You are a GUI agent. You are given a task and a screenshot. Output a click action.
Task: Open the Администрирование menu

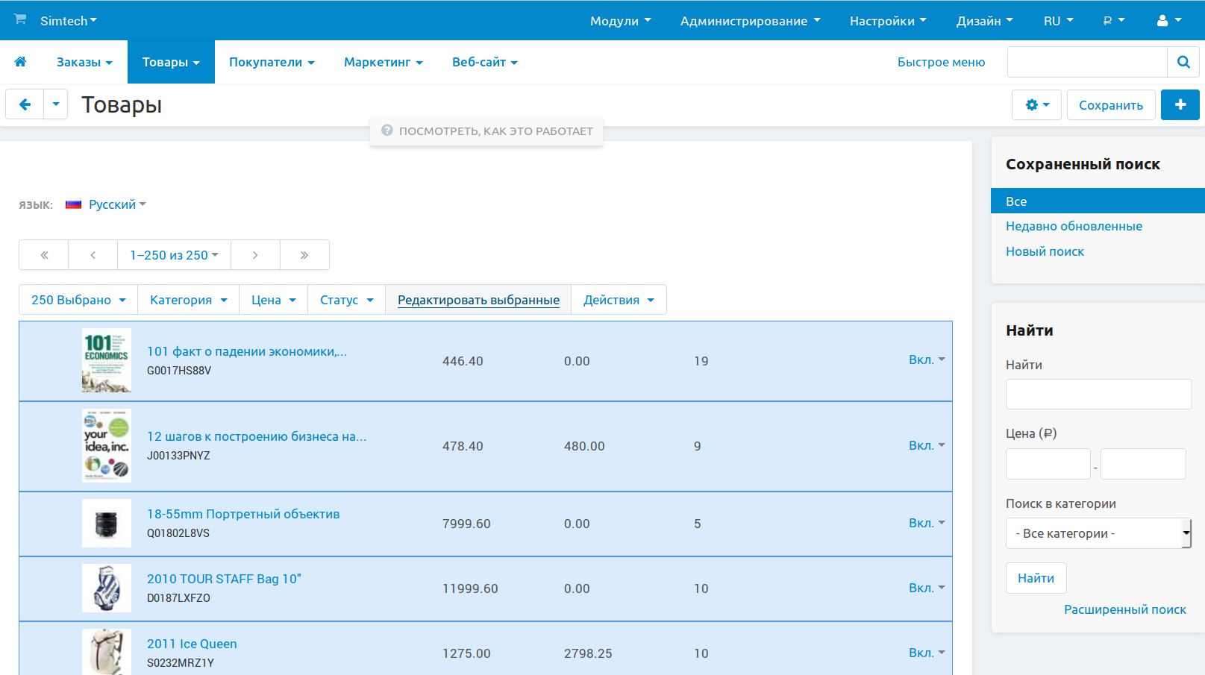pos(749,21)
